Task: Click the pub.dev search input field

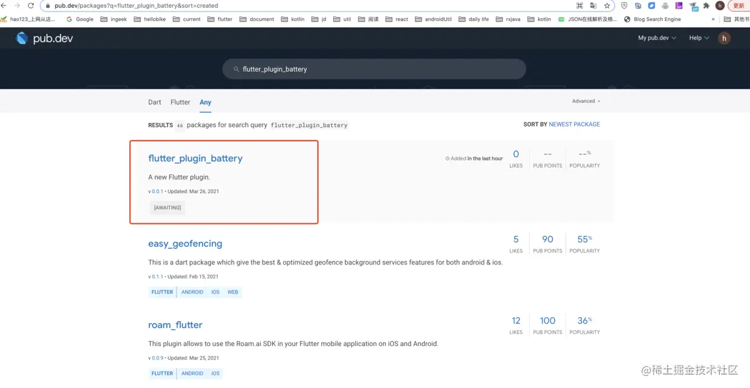Action: coord(375,69)
